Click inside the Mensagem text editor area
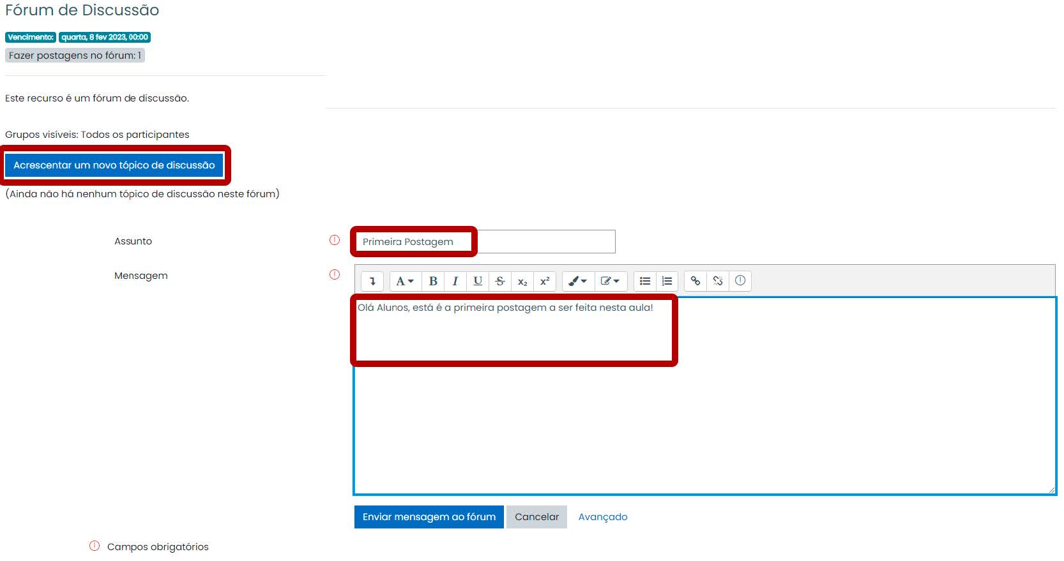The image size is (1064, 561). [x=705, y=396]
